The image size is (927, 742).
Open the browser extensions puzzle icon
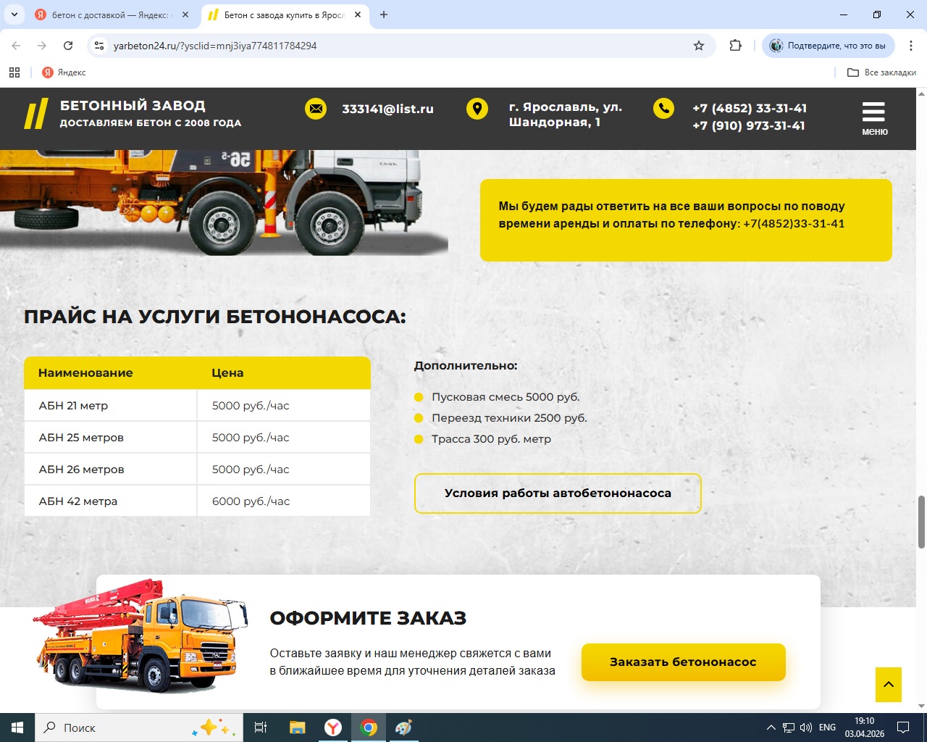[x=735, y=46]
